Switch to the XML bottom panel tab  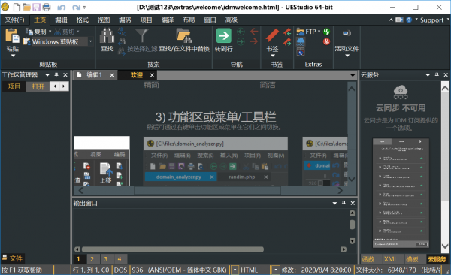click(393, 259)
